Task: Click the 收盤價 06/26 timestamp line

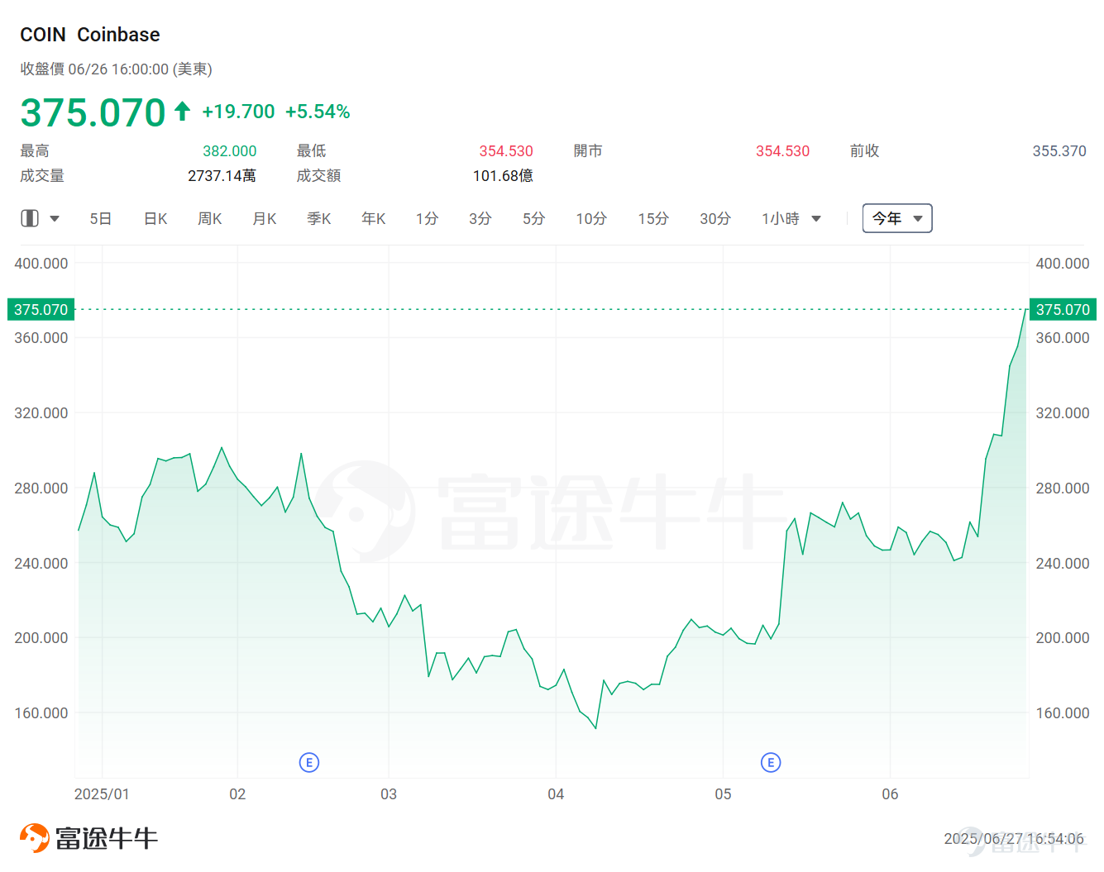Action: (117, 69)
